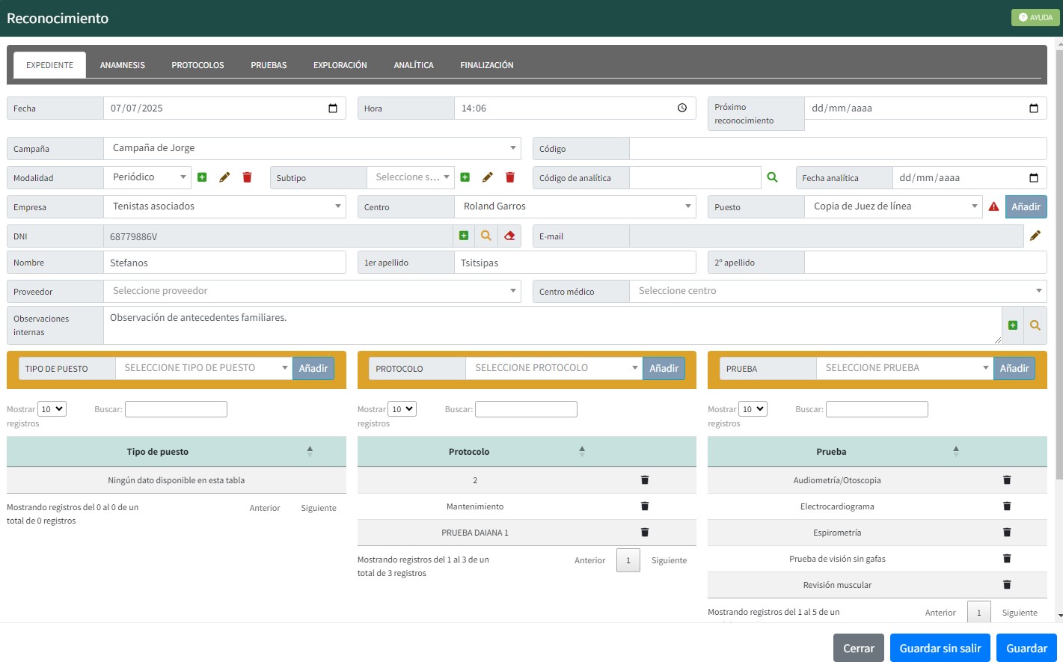This screenshot has height=662, width=1063.
Task: Click the Cerrar button
Action: point(859,648)
